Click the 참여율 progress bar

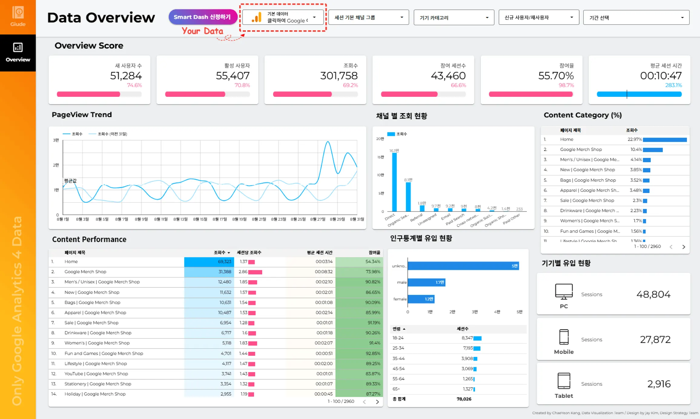531,94
